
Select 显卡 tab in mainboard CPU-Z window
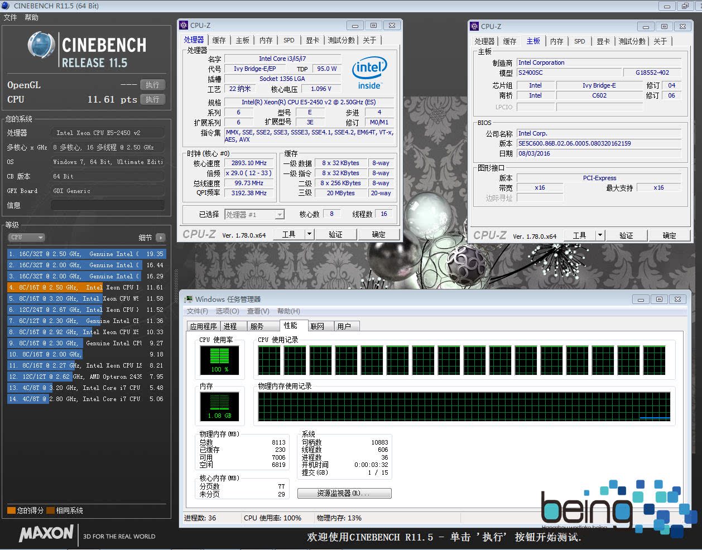pyautogui.click(x=604, y=41)
